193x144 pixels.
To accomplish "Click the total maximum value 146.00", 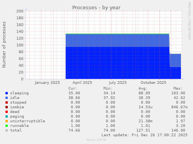I will point(178,130).
